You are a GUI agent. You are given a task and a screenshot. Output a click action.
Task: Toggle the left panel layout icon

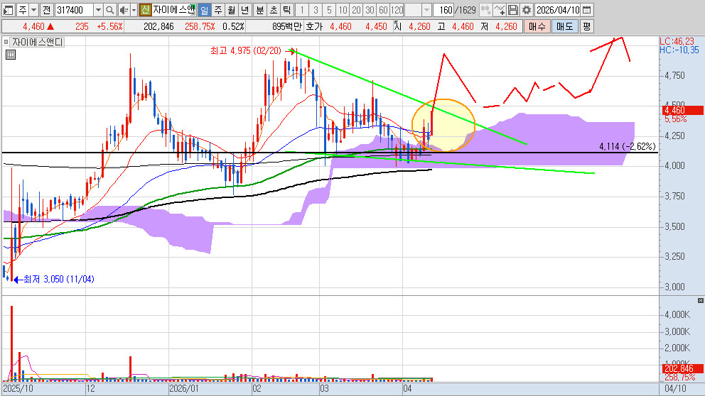point(8,9)
